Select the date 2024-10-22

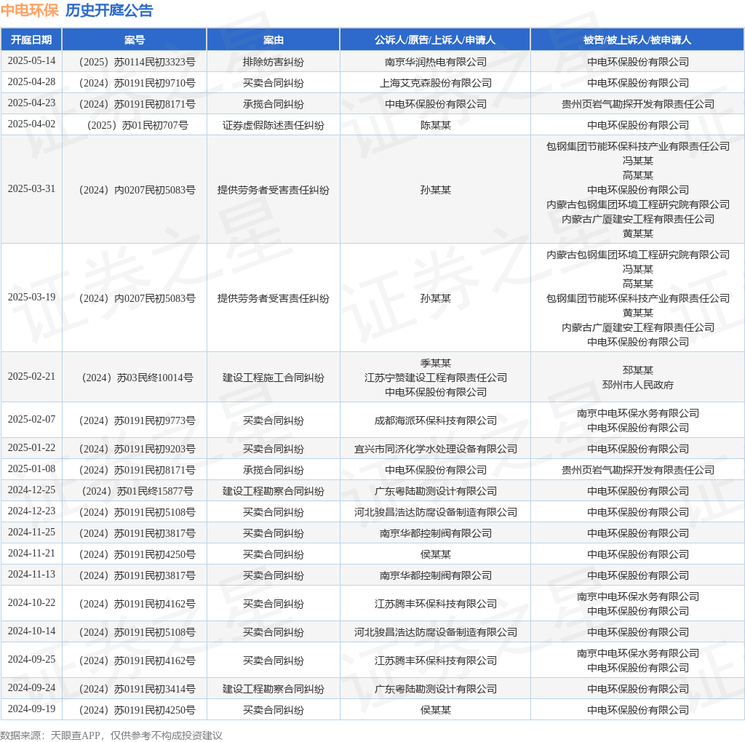pyautogui.click(x=31, y=603)
